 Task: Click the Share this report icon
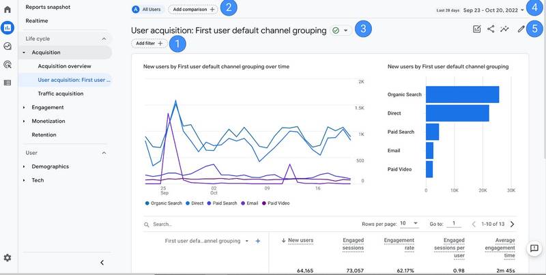[491, 29]
